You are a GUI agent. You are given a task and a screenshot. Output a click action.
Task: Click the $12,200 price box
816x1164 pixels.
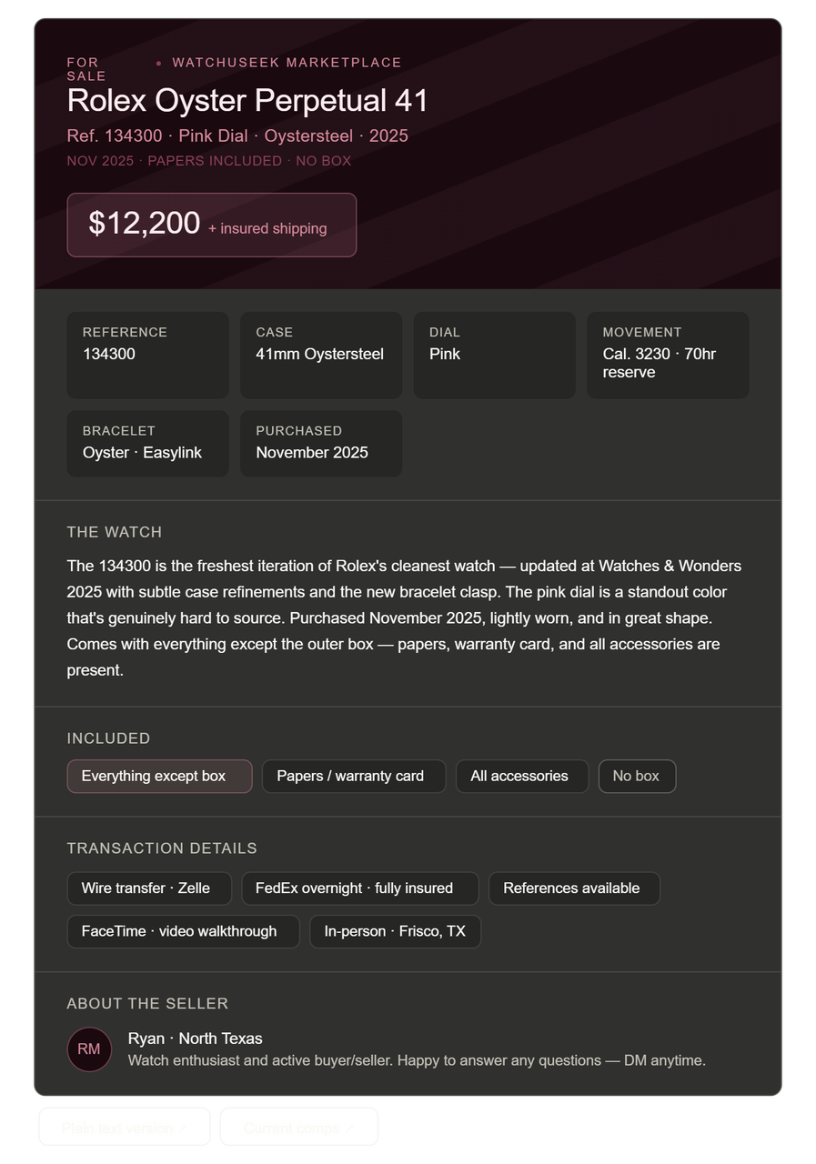[212, 225]
